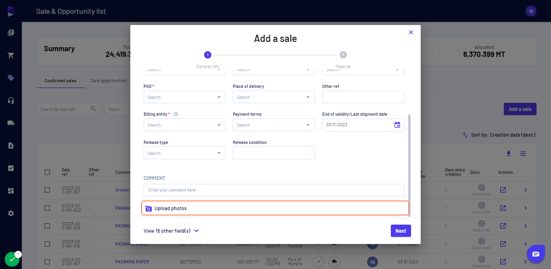
Task: Click the Billing entity help question icon
Action: 176,114
